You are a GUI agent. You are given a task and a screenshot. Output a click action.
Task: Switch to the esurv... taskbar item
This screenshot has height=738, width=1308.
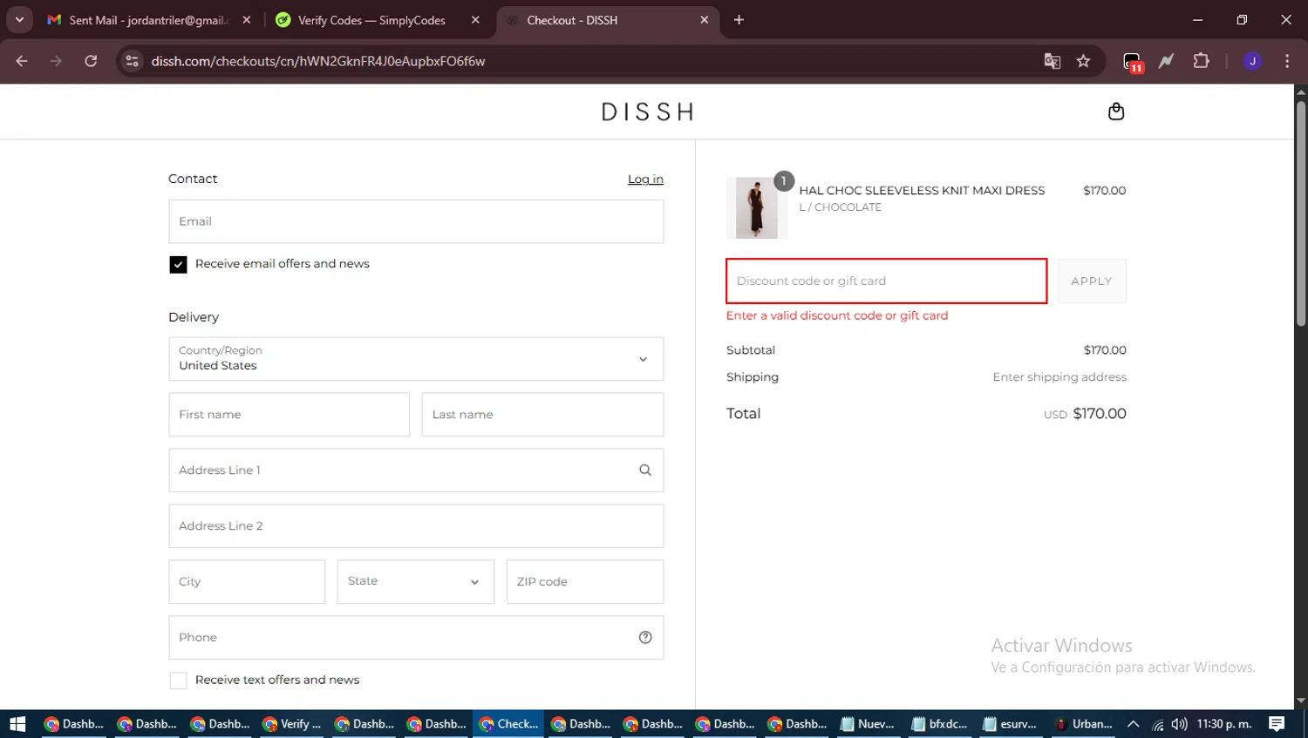coord(1011,724)
